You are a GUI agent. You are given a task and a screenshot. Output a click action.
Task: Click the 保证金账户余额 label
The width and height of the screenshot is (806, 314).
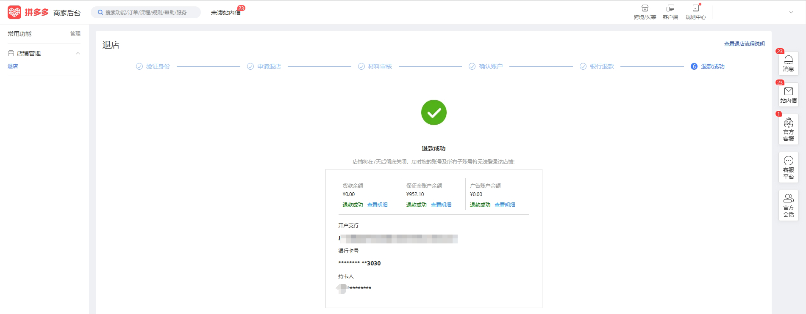coord(424,186)
